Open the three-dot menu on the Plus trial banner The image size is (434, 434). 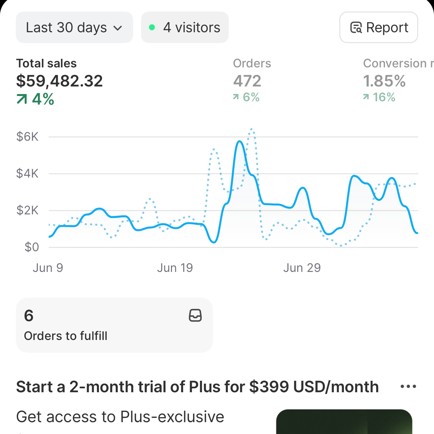click(408, 386)
